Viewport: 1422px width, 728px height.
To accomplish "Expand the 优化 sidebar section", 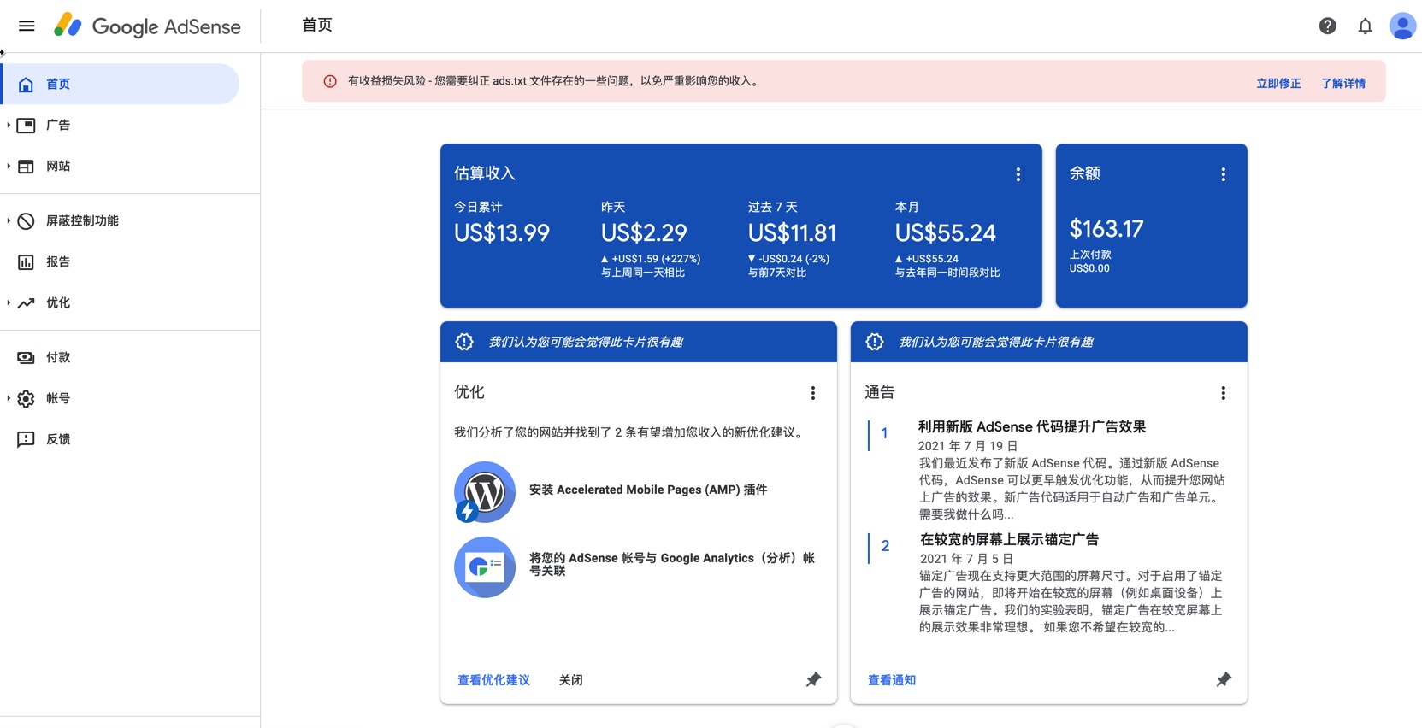I will coord(9,302).
